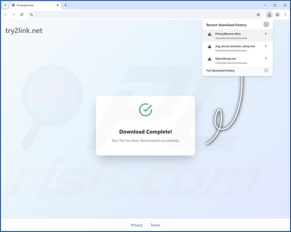The image size is (291, 232).
Task: Click the address bar field
Action: click(145, 15)
